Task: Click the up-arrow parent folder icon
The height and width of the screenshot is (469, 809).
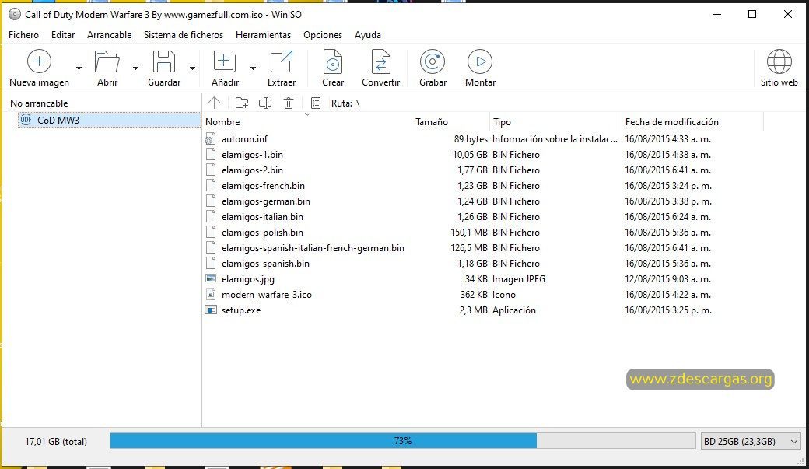Action: [x=214, y=103]
